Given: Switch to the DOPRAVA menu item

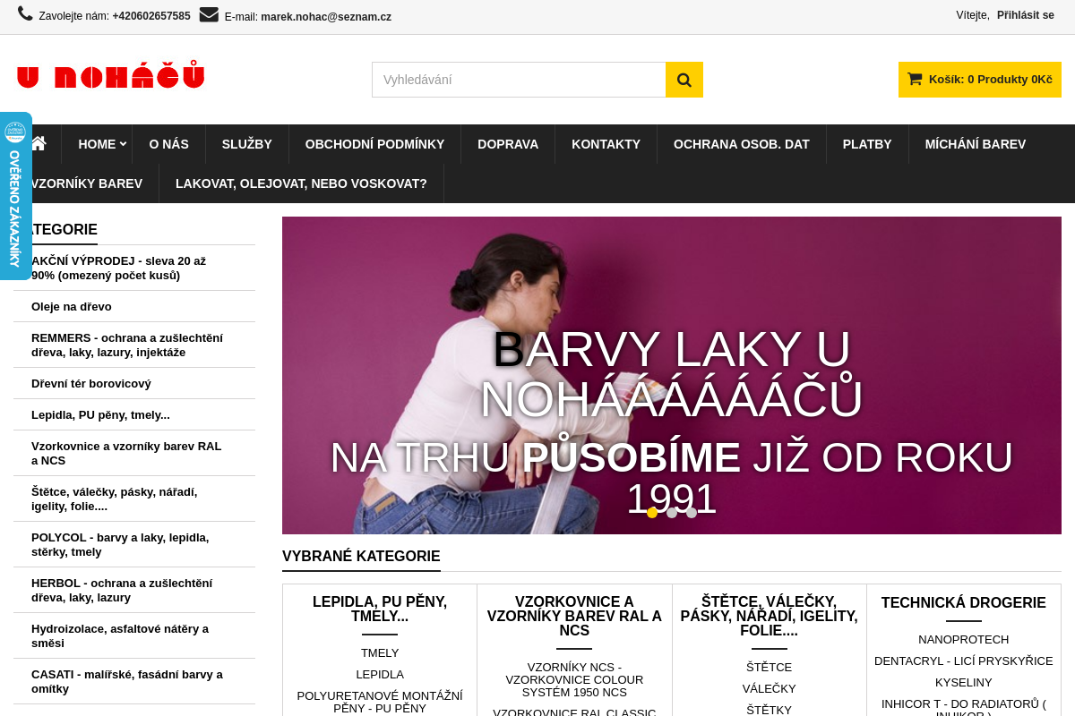Looking at the screenshot, I should coord(508,143).
